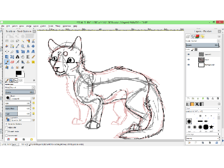Open the units dropdown in status bar
The height and width of the screenshot is (168, 224).
pos(15,145)
